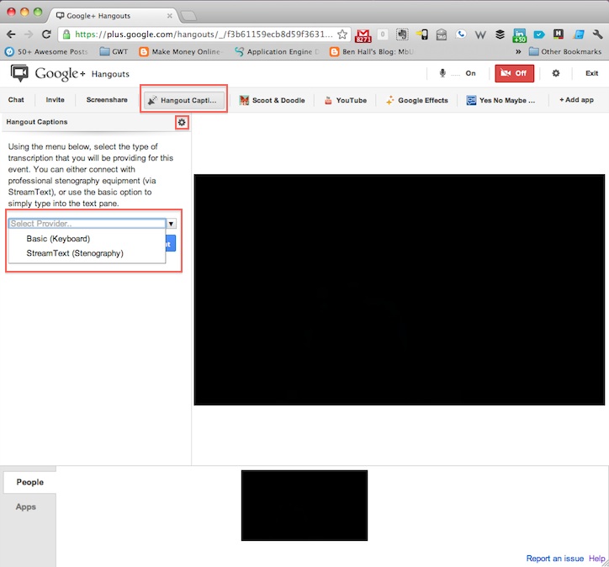Click the phone extension icon in toolbar
The image size is (609, 567).
point(461,34)
